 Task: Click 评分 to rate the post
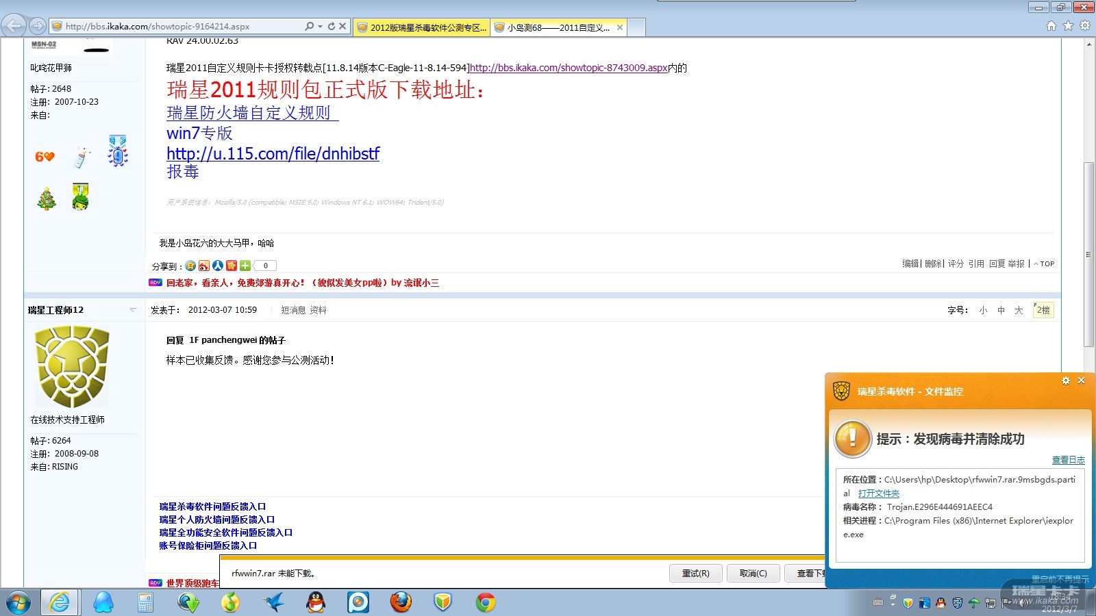point(956,264)
